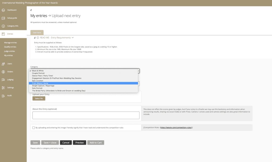Select Couple Portrait from category list

38,73
